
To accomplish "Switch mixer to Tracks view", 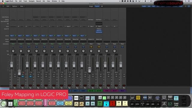I will (97, 6).
